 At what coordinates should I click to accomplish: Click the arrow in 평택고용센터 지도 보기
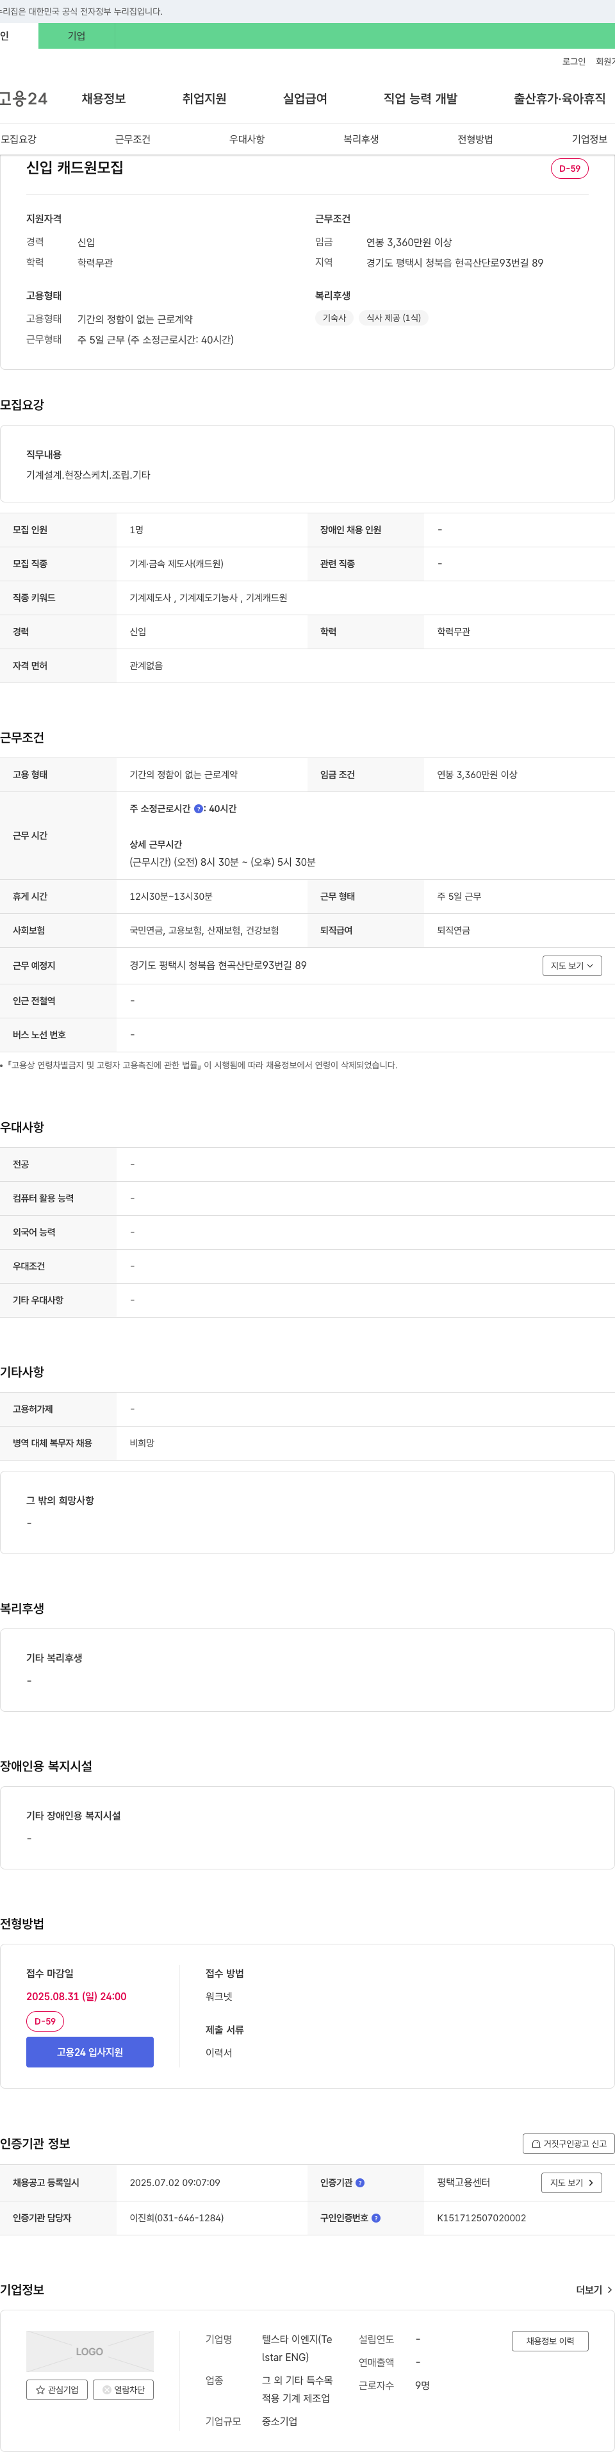point(590,2183)
